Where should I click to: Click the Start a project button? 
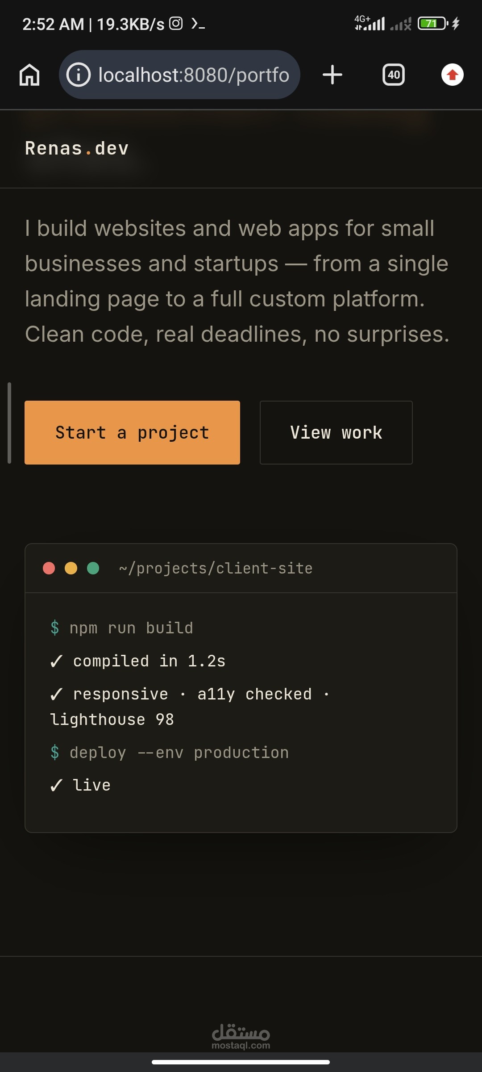coord(132,432)
